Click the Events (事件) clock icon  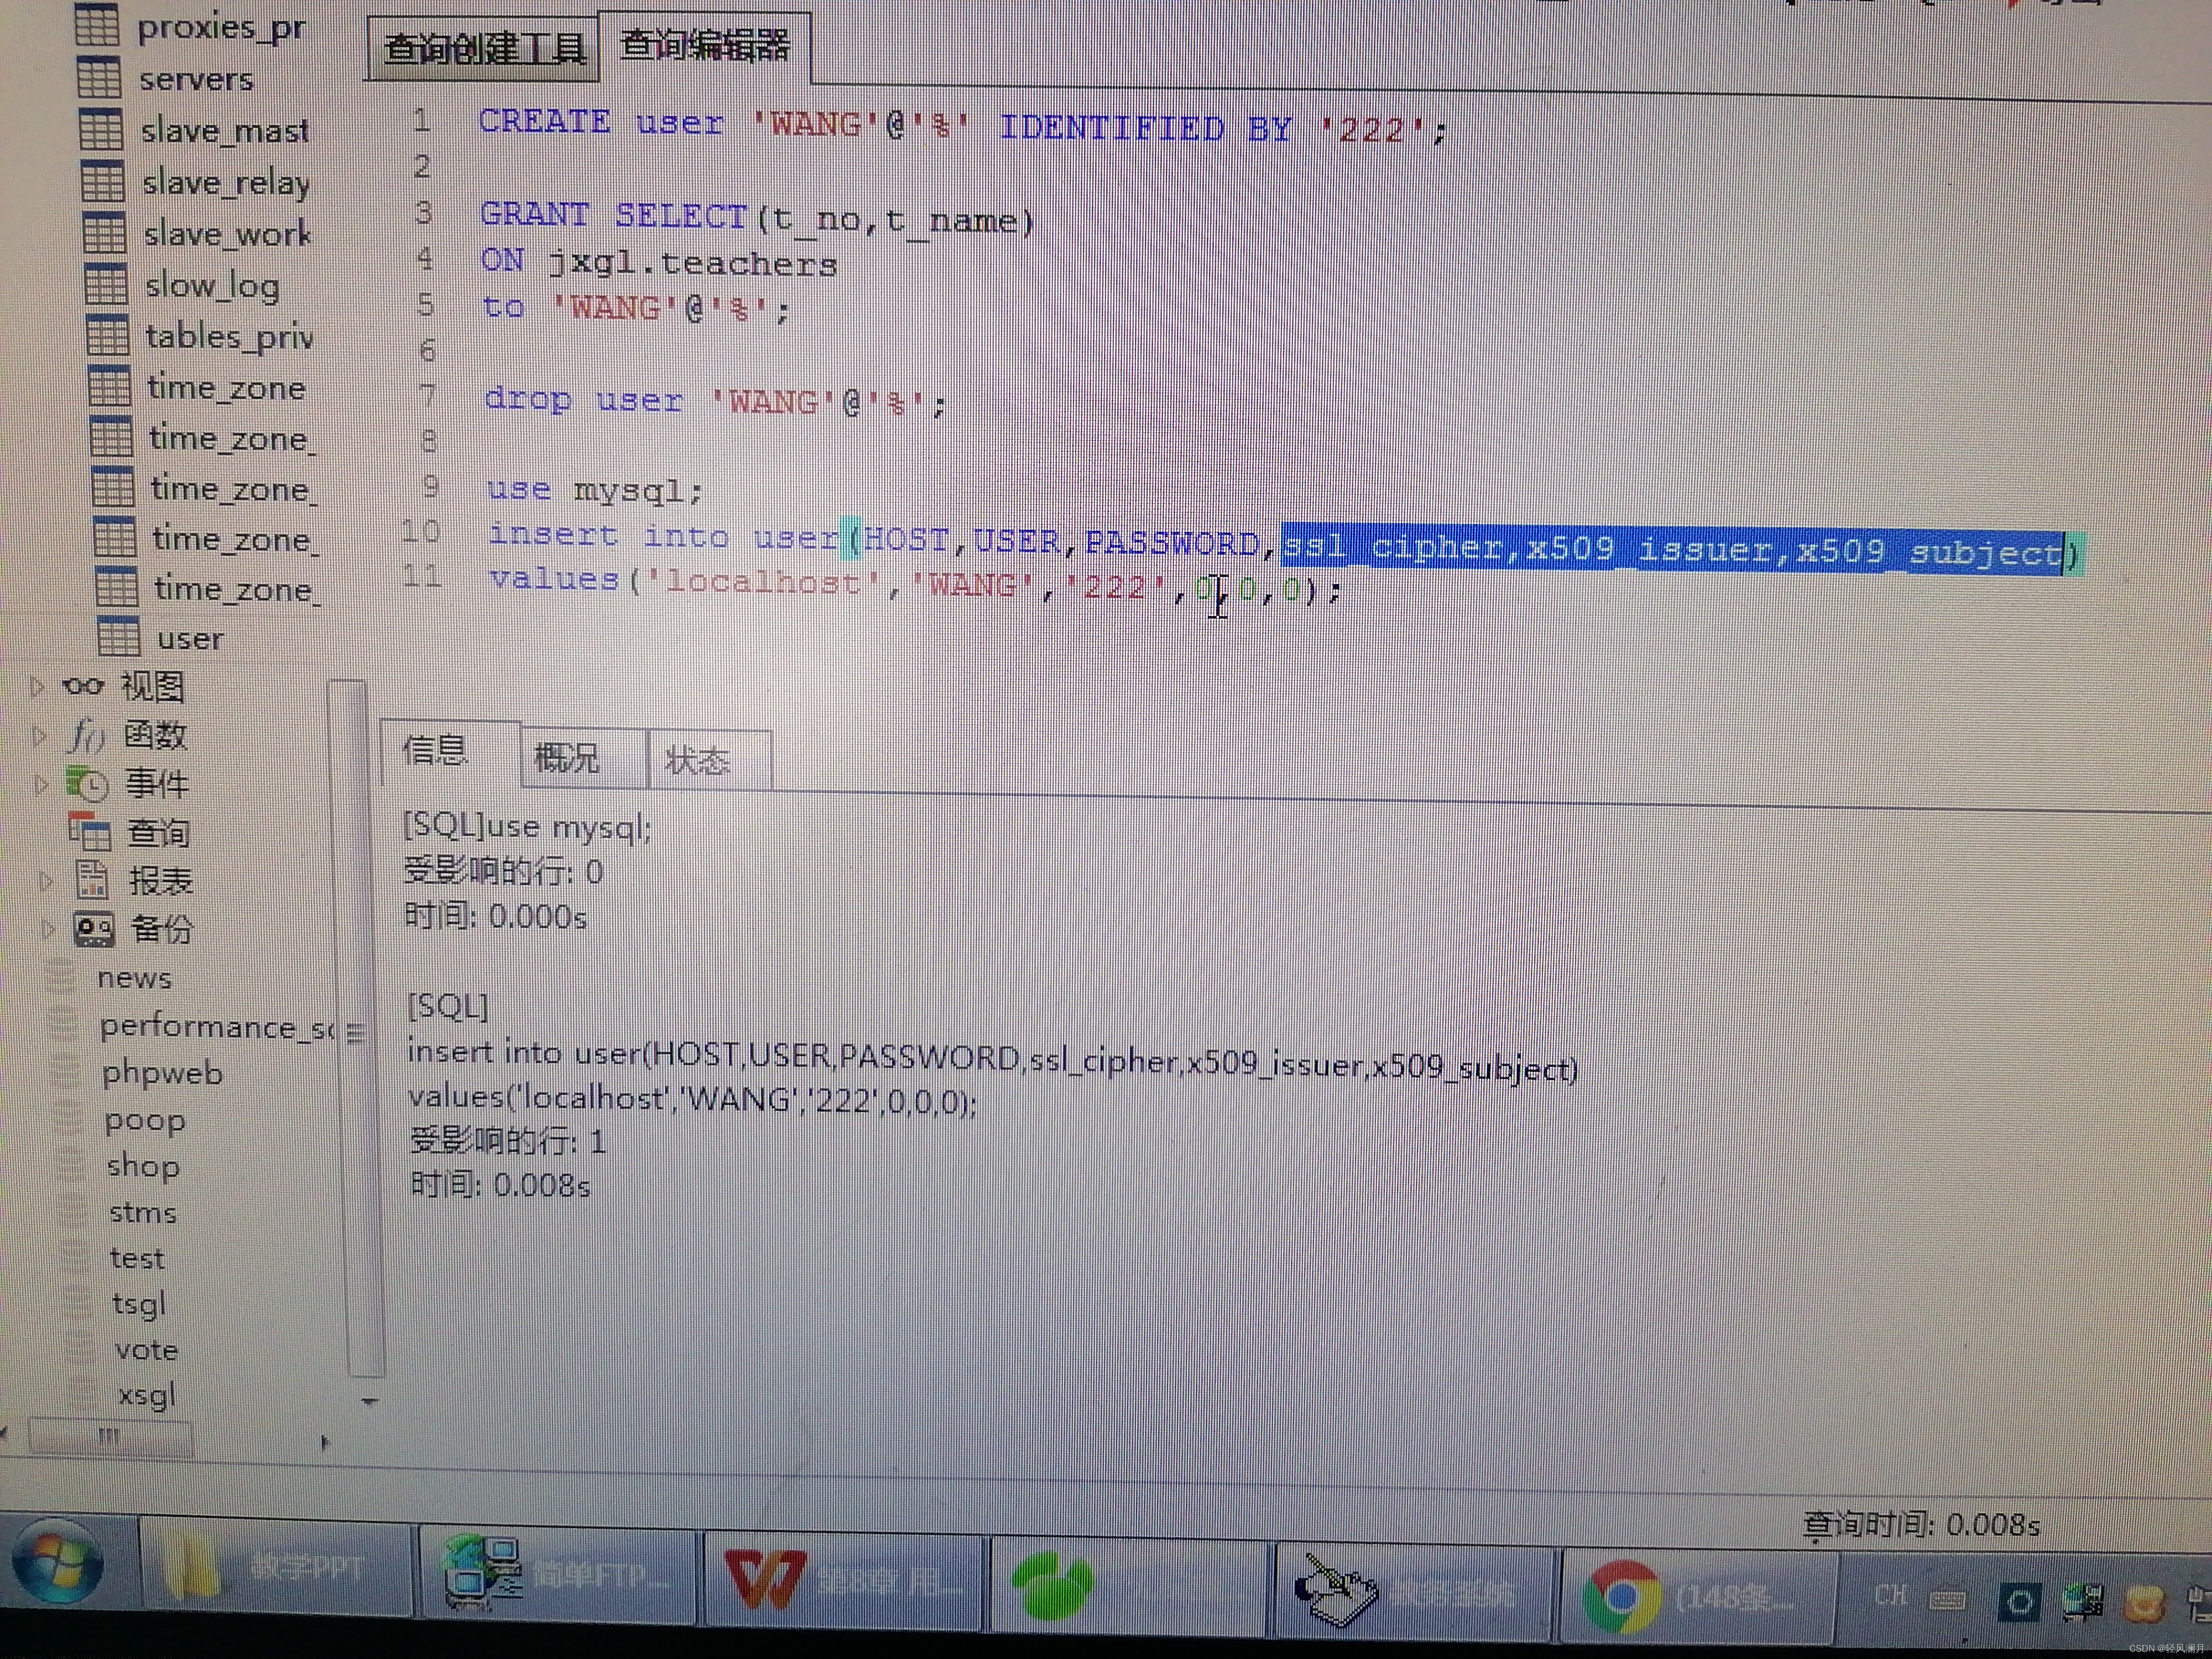[88, 785]
